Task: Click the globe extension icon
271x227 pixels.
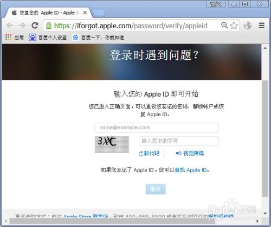Action: coord(248,26)
